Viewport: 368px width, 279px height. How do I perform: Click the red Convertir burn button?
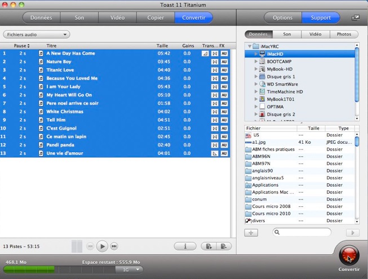click(x=349, y=255)
